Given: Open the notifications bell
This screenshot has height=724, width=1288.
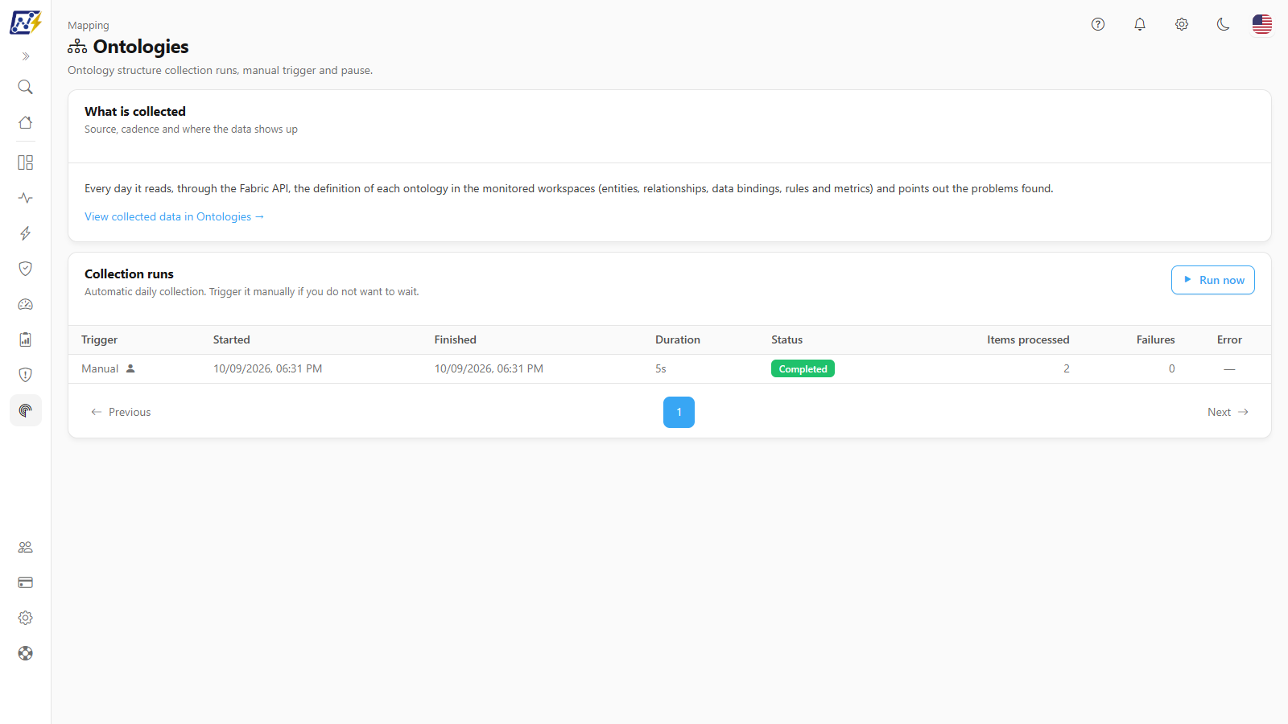Looking at the screenshot, I should tap(1140, 24).
